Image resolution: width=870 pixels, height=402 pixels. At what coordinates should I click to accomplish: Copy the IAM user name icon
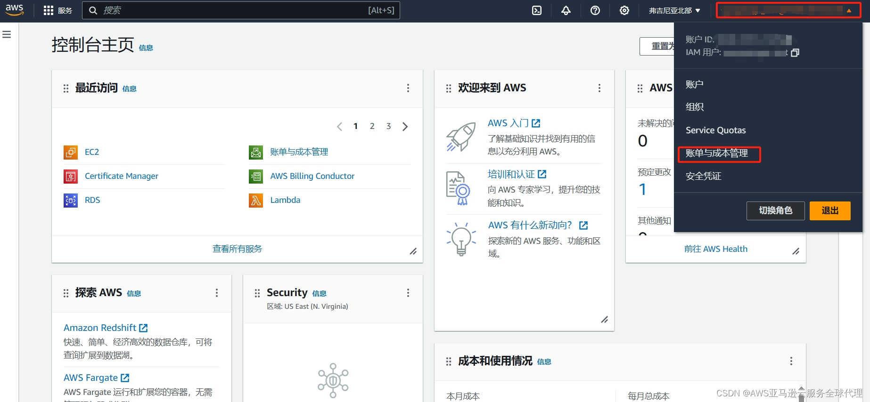click(x=795, y=53)
